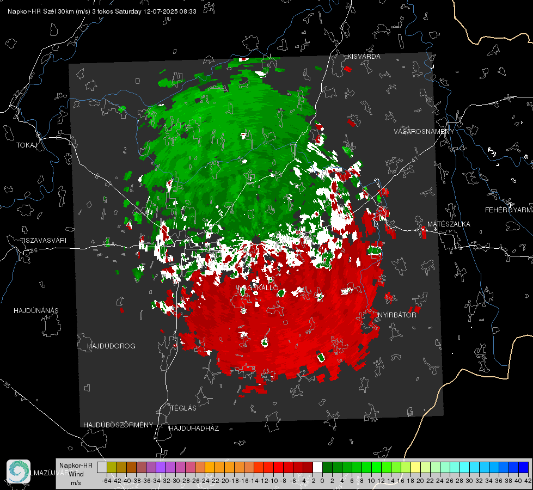Click the swirl logo icon
The image size is (533, 490).
click(x=19, y=471)
